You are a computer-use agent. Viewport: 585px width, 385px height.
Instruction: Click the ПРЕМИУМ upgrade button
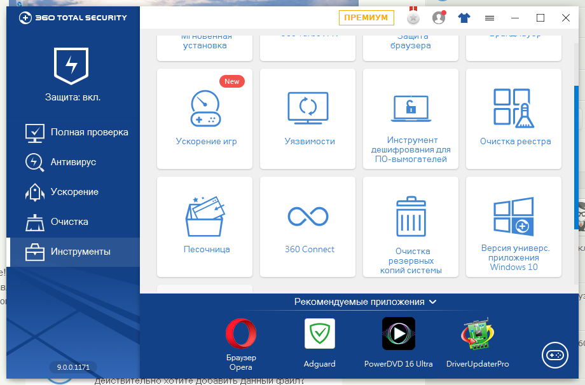pos(366,18)
